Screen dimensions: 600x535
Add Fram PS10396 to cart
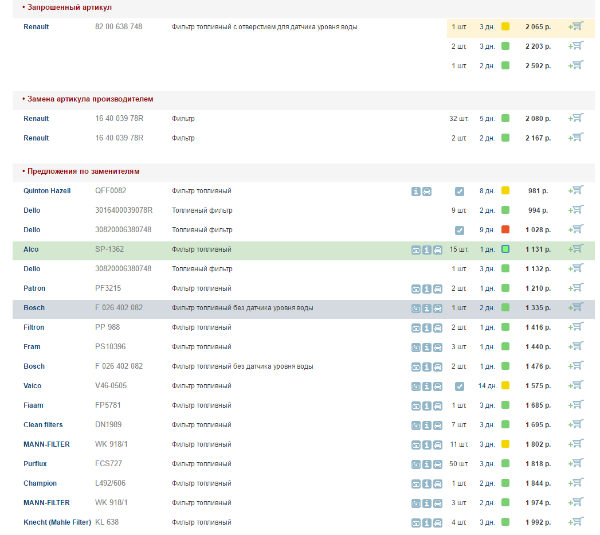tap(576, 347)
